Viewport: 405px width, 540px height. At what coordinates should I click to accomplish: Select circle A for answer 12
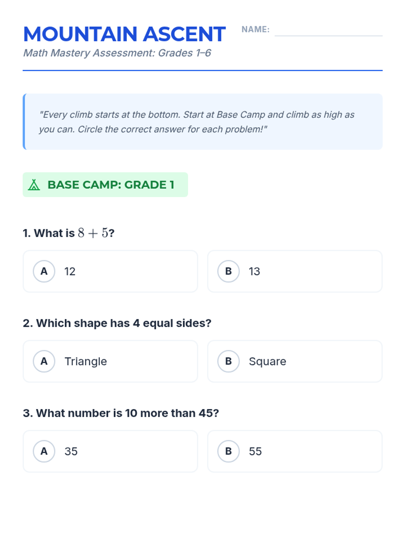[44, 271]
